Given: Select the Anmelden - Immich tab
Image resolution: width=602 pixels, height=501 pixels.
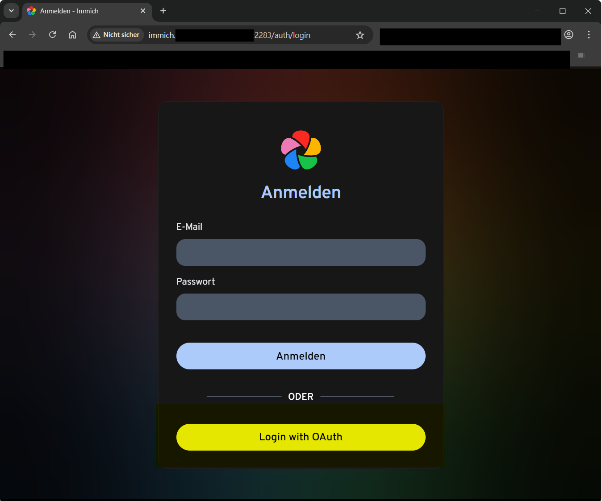Looking at the screenshot, I should [87, 11].
